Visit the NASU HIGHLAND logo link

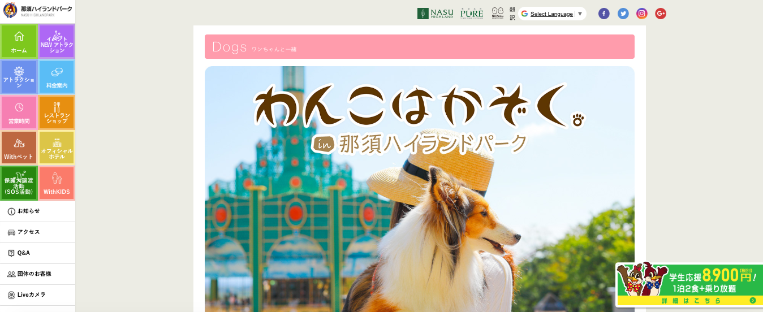pos(435,14)
